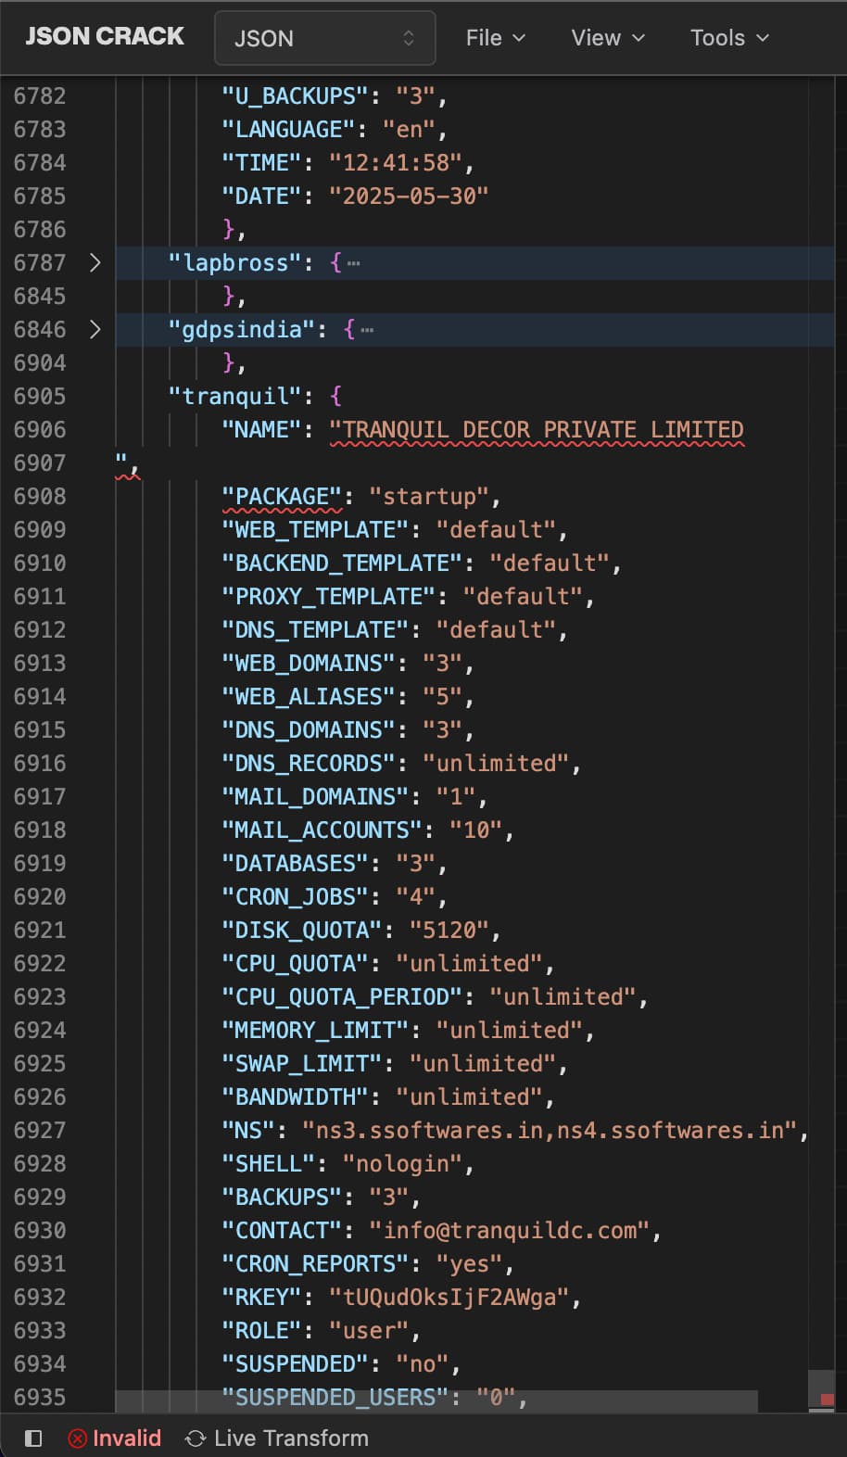
Task: Click the "tranquil" key
Action: tap(235, 396)
